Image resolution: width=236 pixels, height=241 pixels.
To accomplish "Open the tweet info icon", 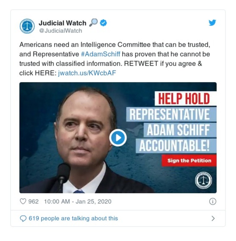I will coord(213,201).
